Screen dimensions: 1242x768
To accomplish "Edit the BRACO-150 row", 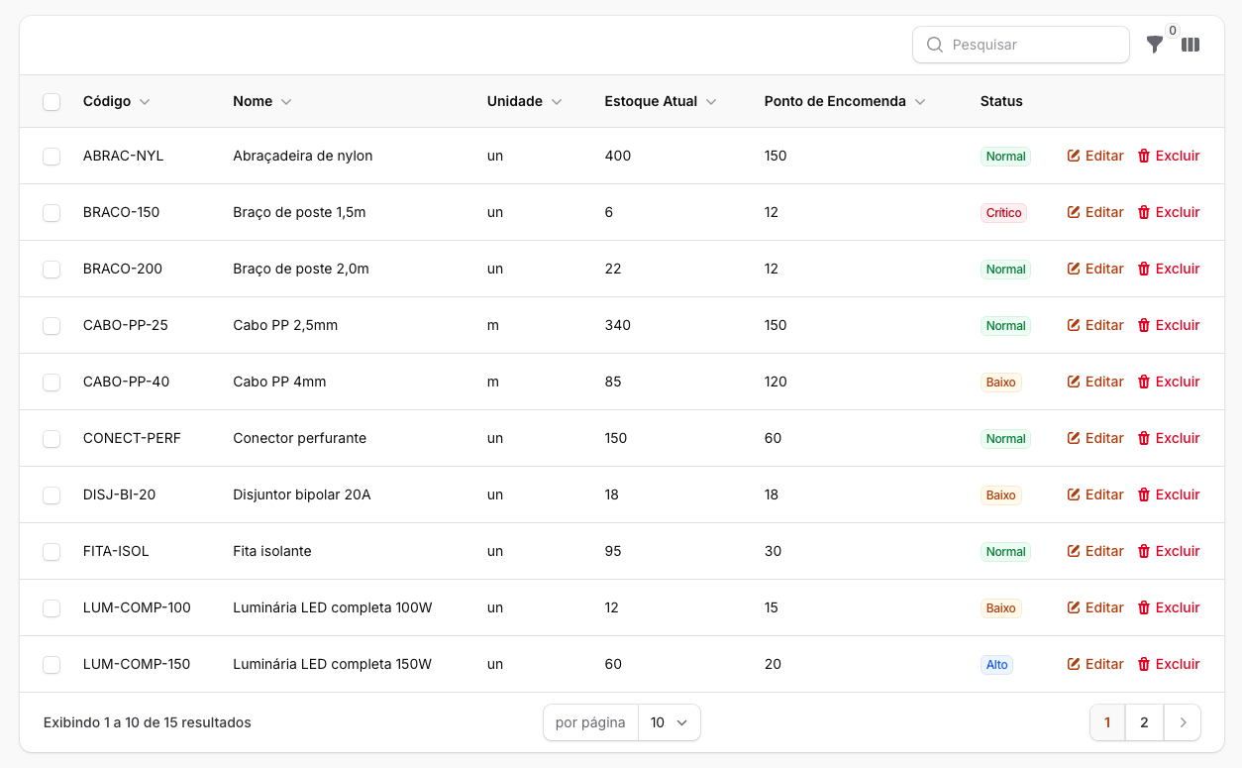I will 1095,212.
